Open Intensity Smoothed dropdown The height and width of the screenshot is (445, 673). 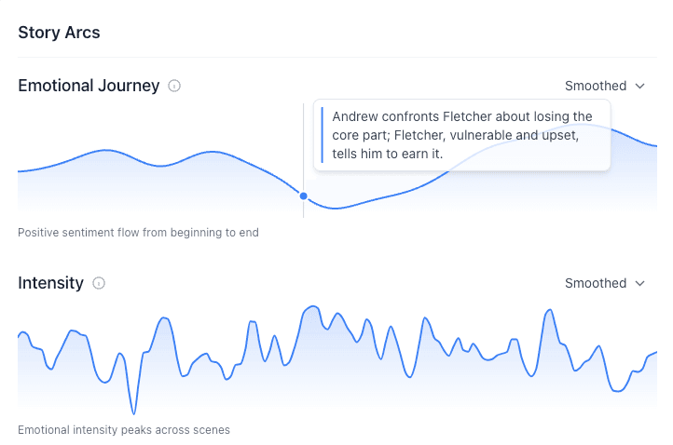[604, 283]
